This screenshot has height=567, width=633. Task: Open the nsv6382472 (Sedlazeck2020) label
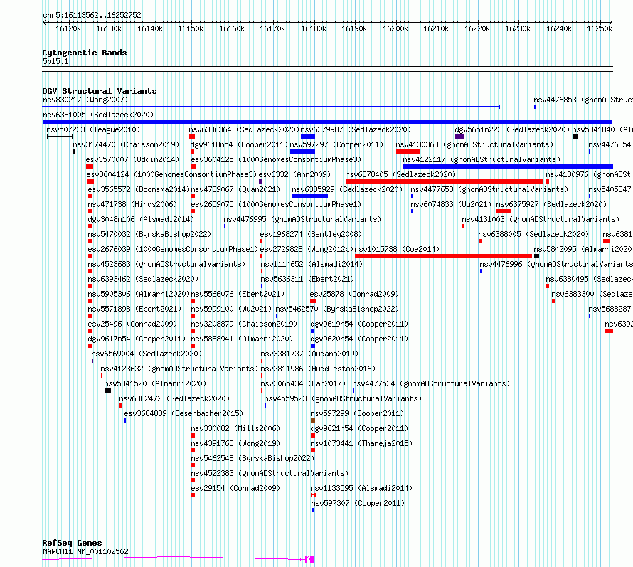tap(174, 398)
